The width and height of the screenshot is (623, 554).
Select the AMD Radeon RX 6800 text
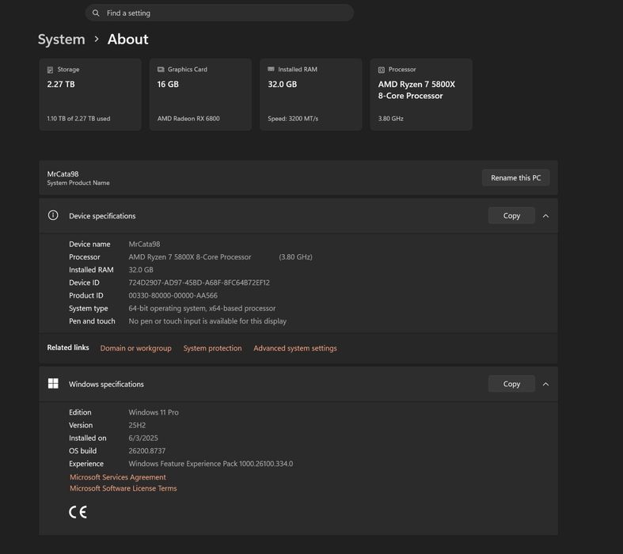188,119
